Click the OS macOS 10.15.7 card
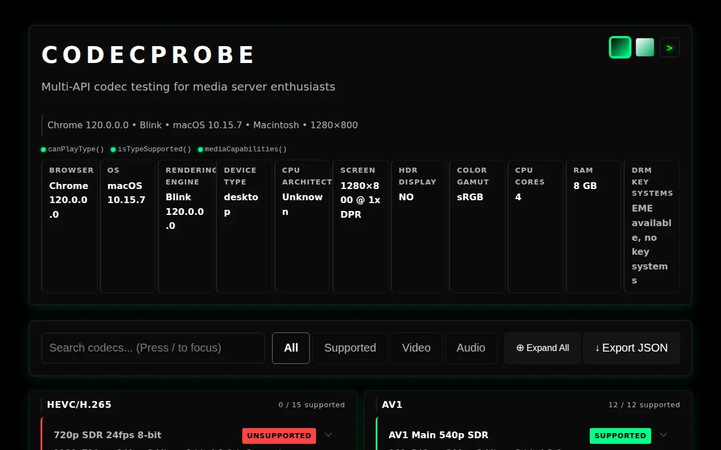Image resolution: width=721 pixels, height=450 pixels. [x=127, y=226]
